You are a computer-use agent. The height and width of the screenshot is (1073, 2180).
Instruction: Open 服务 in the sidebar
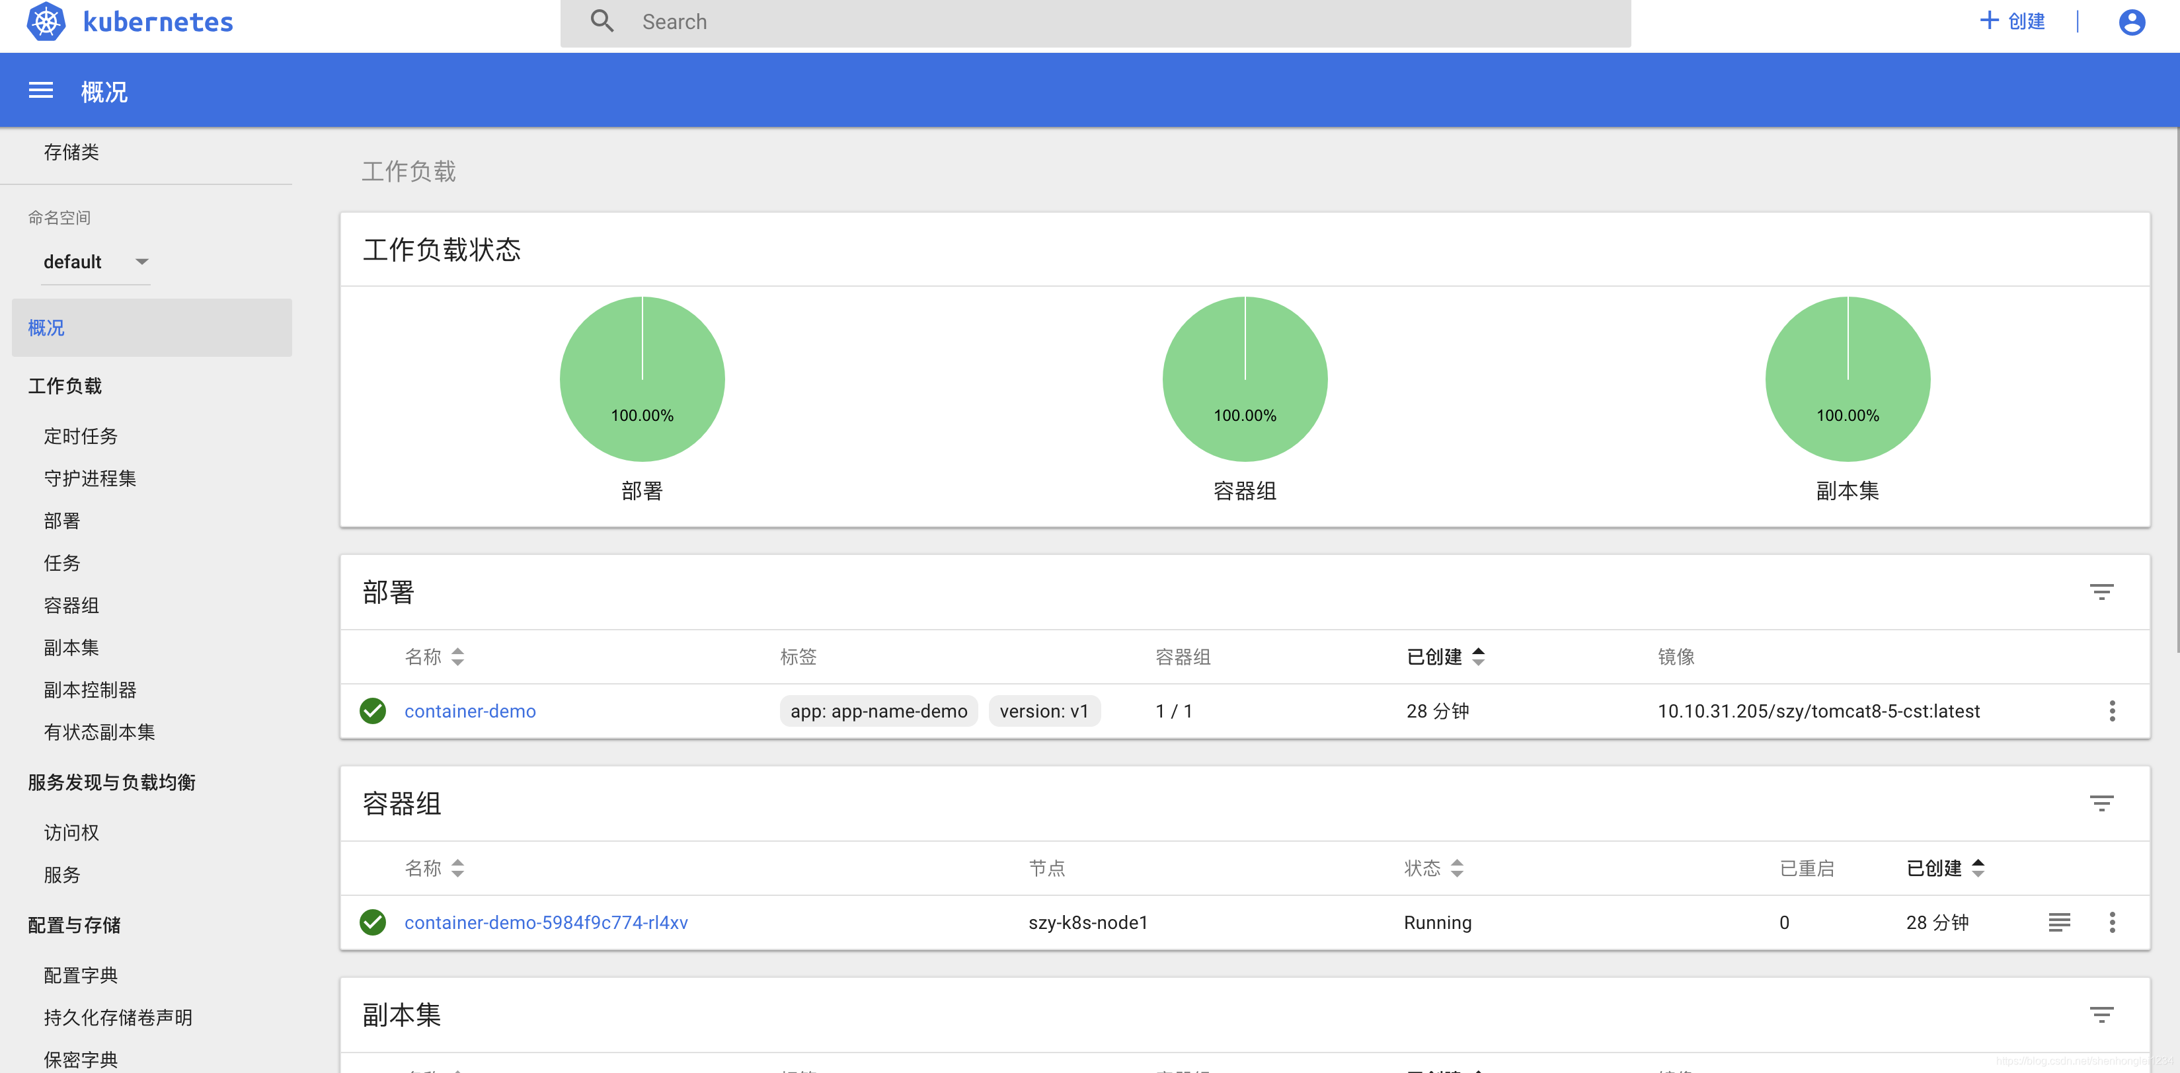61,876
